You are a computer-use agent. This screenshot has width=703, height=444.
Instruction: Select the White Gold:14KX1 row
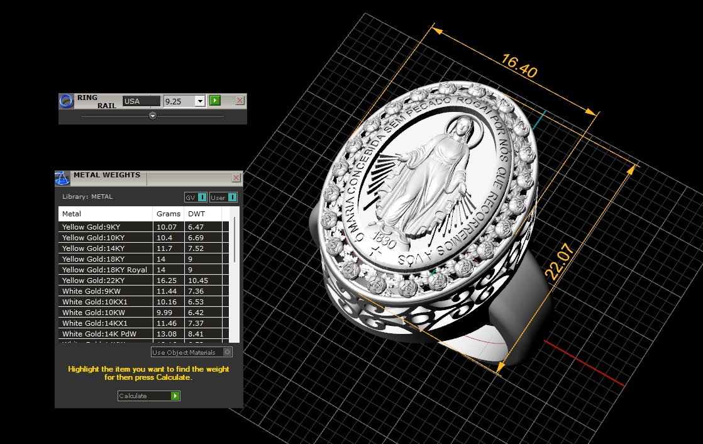(x=143, y=323)
